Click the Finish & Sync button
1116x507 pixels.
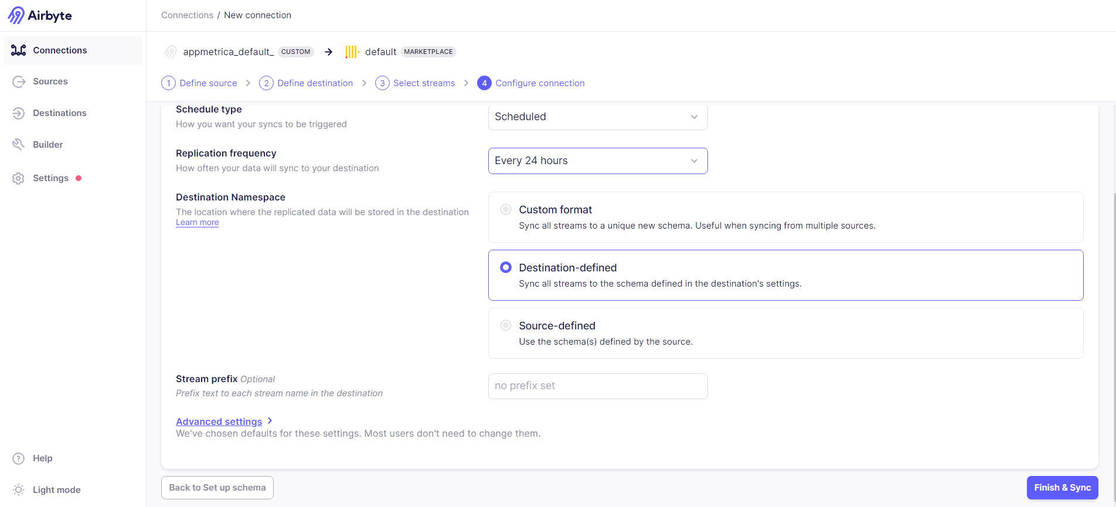[x=1062, y=488]
